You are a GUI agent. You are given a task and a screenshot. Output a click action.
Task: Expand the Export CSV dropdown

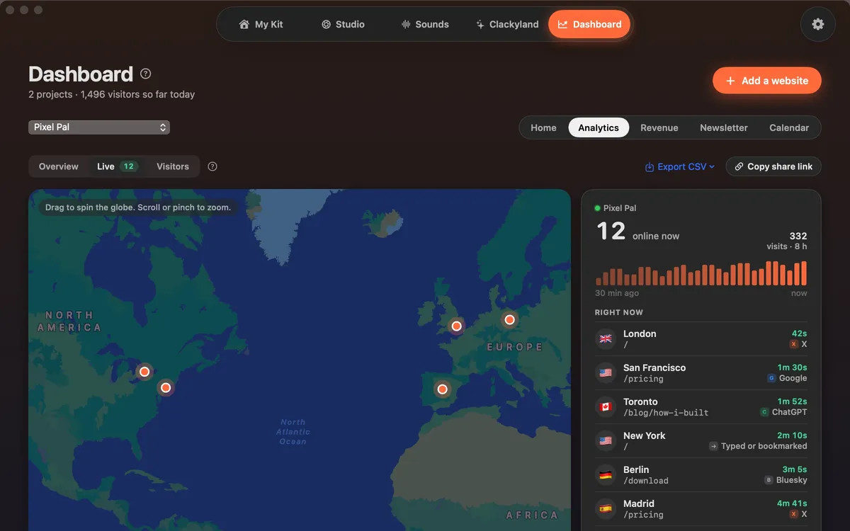point(679,167)
